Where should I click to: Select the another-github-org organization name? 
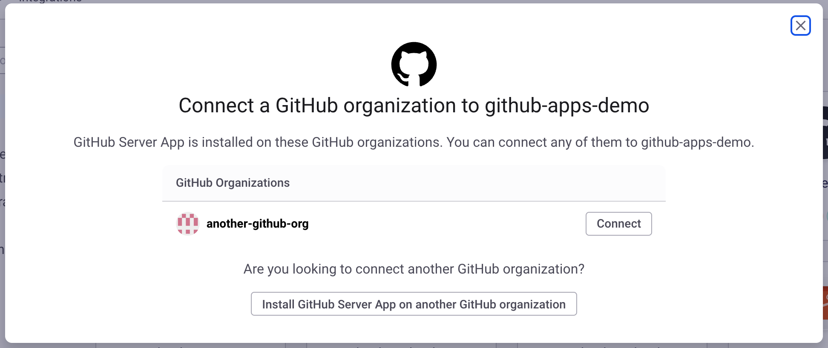click(257, 224)
